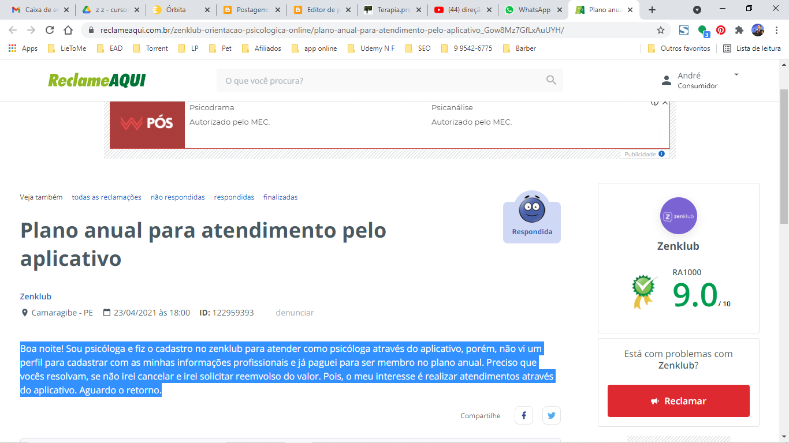Viewport: 789px width, 443px height.
Task: Click the 'denunciar' link
Action: [295, 313]
